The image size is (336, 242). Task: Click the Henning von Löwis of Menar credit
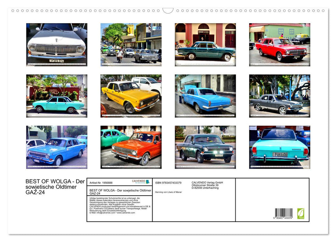(168, 192)
